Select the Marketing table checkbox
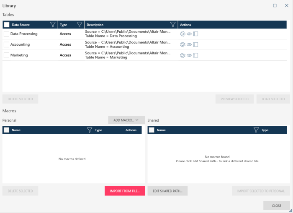 click(x=6, y=55)
